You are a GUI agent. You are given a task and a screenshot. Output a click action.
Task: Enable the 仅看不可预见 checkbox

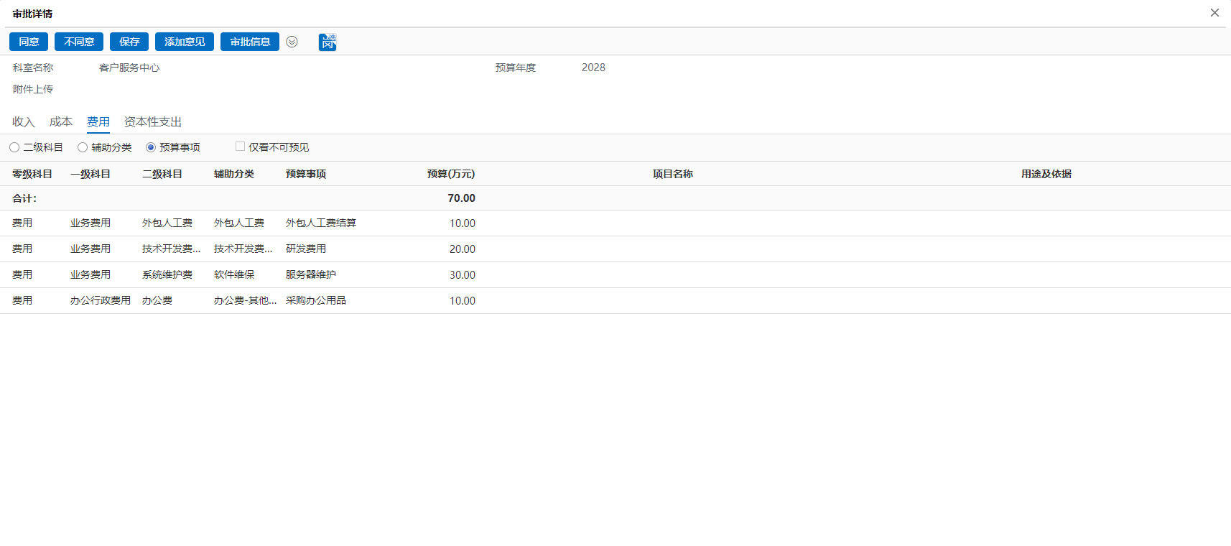[241, 147]
